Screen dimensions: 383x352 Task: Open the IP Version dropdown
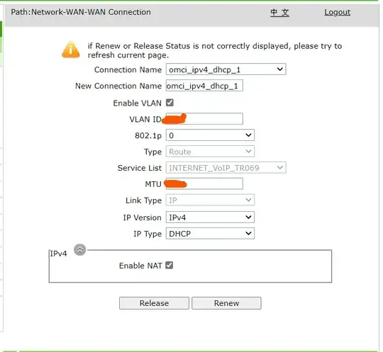[210, 217]
